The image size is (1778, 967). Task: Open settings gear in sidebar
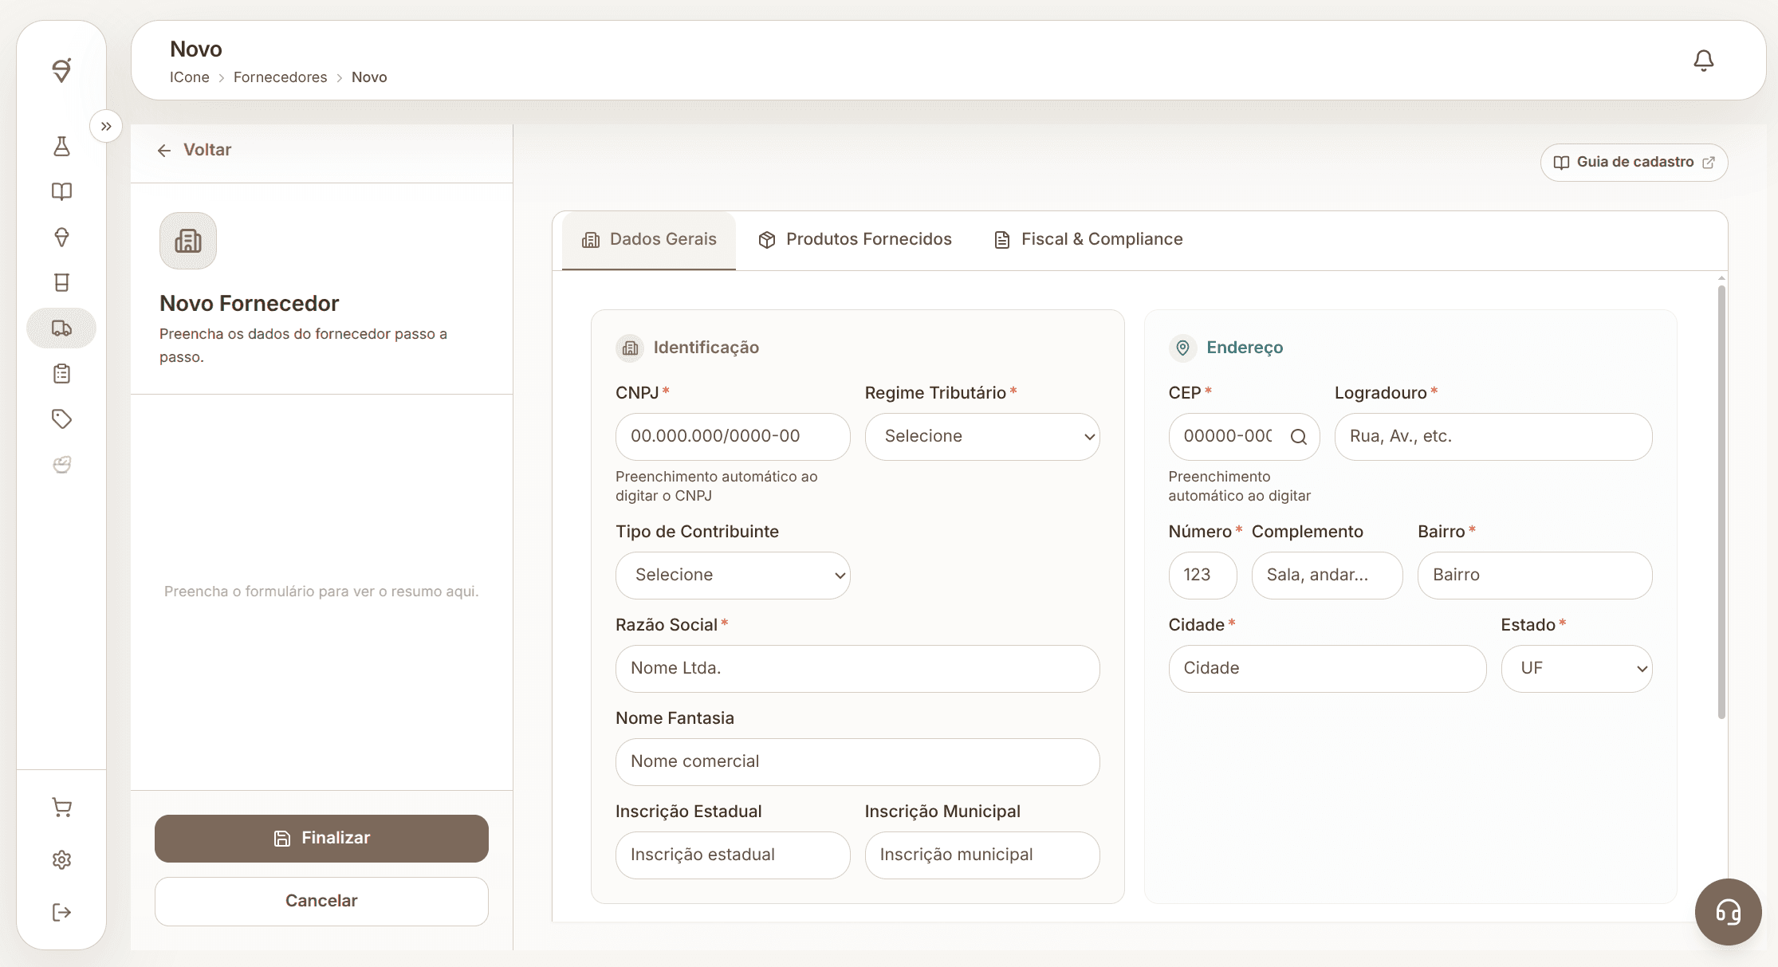(61, 860)
